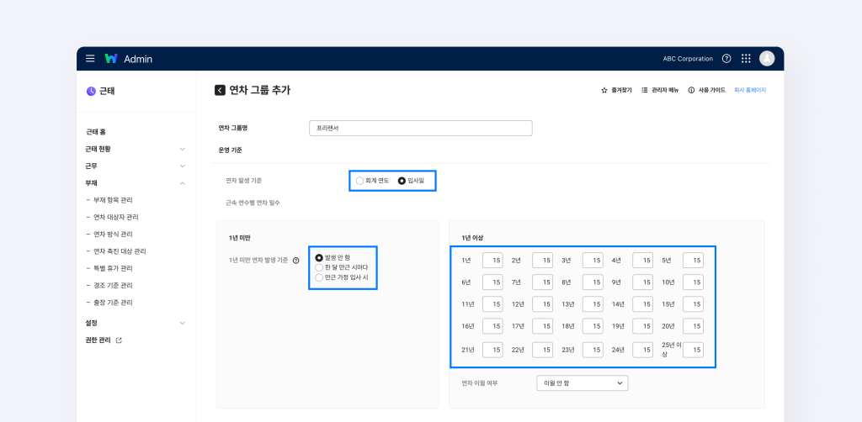The height and width of the screenshot is (422, 862).
Task: Click the 19년 annual leave days field
Action: click(x=642, y=326)
